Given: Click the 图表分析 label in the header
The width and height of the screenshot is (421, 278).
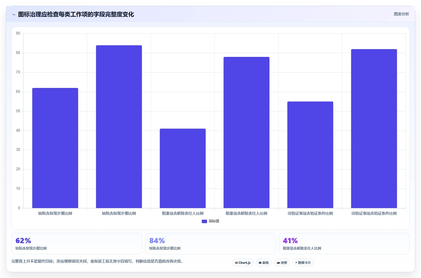Looking at the screenshot, I should [x=401, y=14].
